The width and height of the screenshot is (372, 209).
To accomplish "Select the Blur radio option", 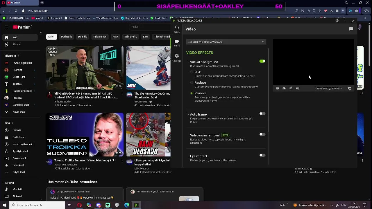I will [x=192, y=72].
